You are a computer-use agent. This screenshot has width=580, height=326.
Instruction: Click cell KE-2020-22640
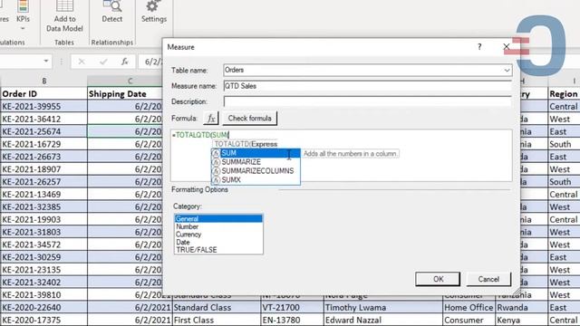click(44, 308)
